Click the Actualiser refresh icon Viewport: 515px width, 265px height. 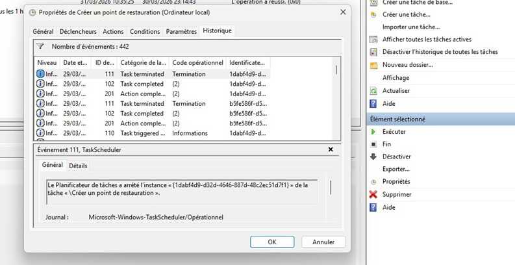(x=373, y=90)
